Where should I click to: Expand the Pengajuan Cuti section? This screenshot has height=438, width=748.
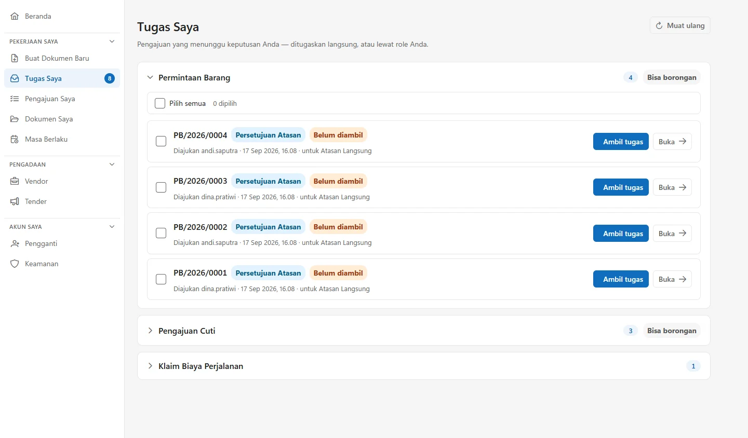[150, 331]
